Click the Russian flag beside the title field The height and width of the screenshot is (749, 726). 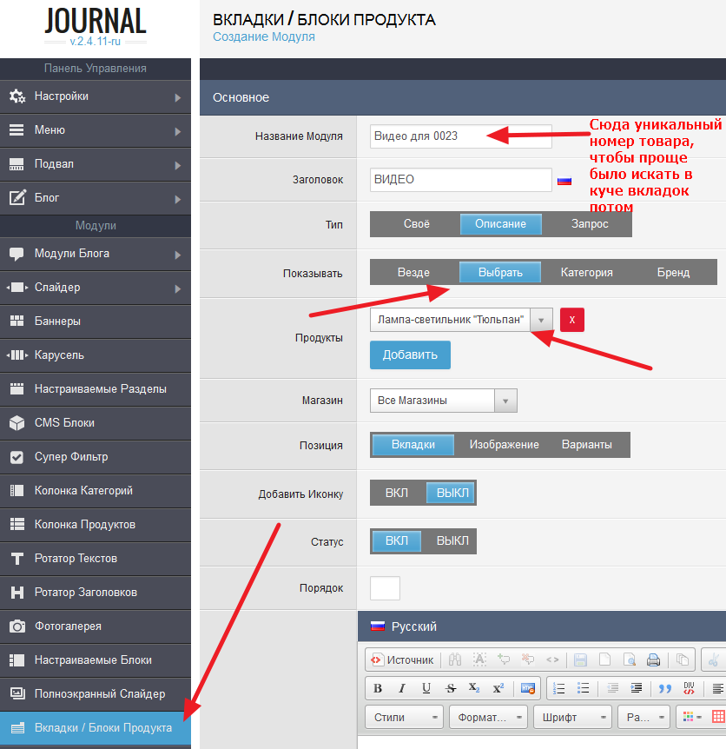[564, 181]
